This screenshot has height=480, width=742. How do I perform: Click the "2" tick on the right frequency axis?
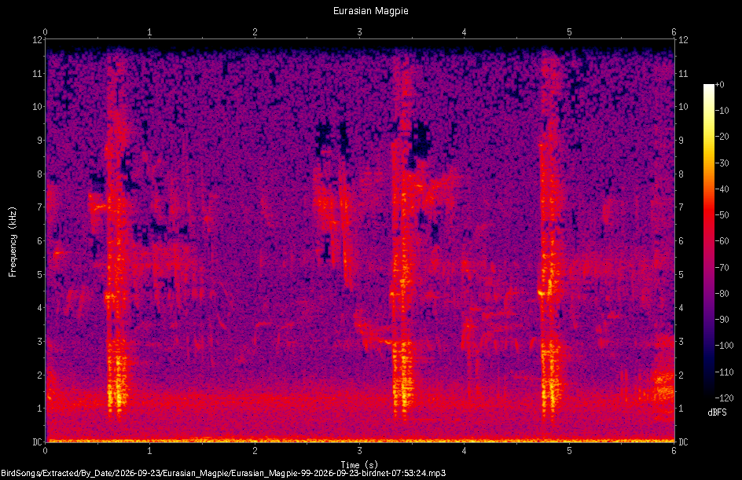coord(681,375)
